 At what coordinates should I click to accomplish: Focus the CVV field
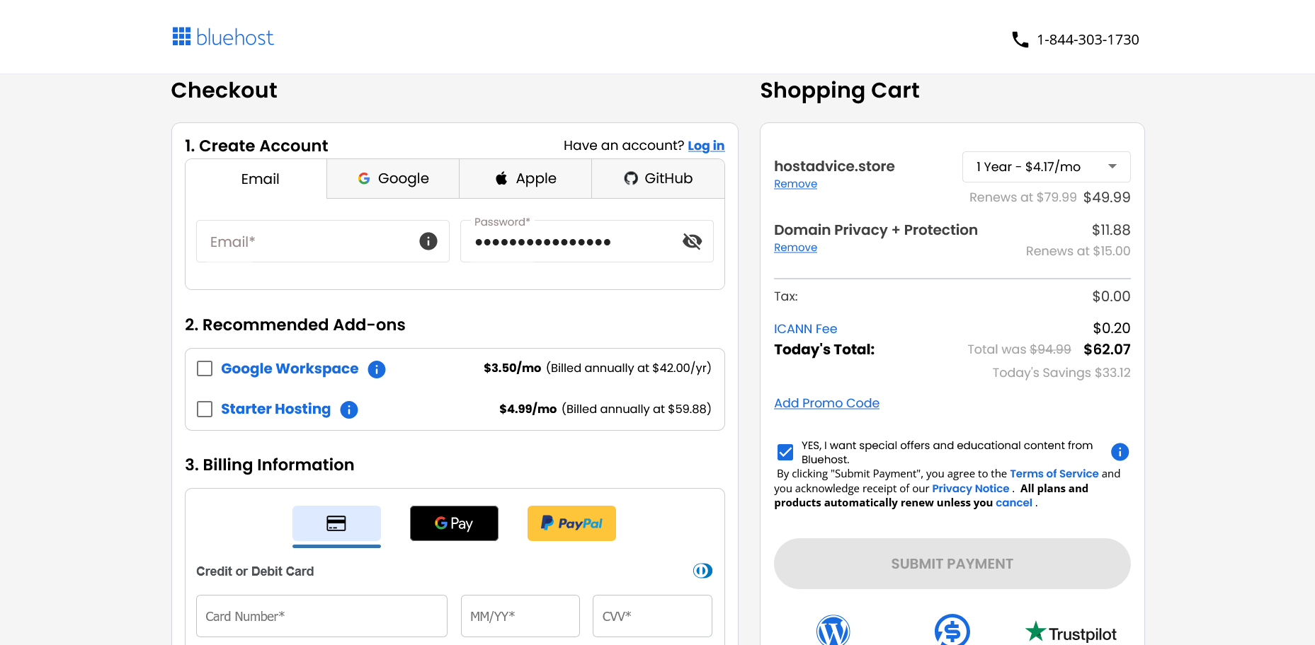pos(652,616)
